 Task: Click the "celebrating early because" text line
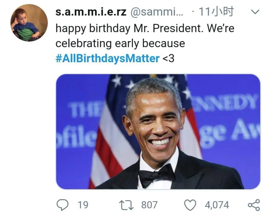tap(120, 43)
